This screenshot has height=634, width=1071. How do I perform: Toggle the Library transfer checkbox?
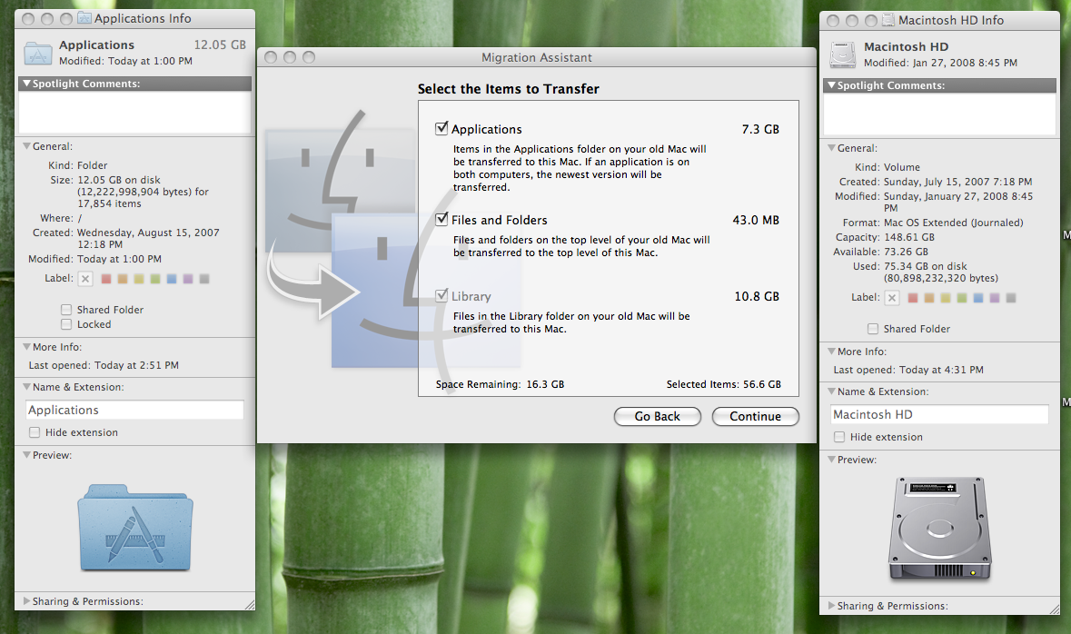pyautogui.click(x=441, y=296)
